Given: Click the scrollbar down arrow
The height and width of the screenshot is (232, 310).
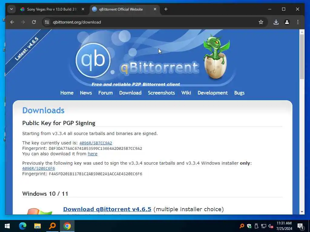Looking at the screenshot, I should click(302, 212).
